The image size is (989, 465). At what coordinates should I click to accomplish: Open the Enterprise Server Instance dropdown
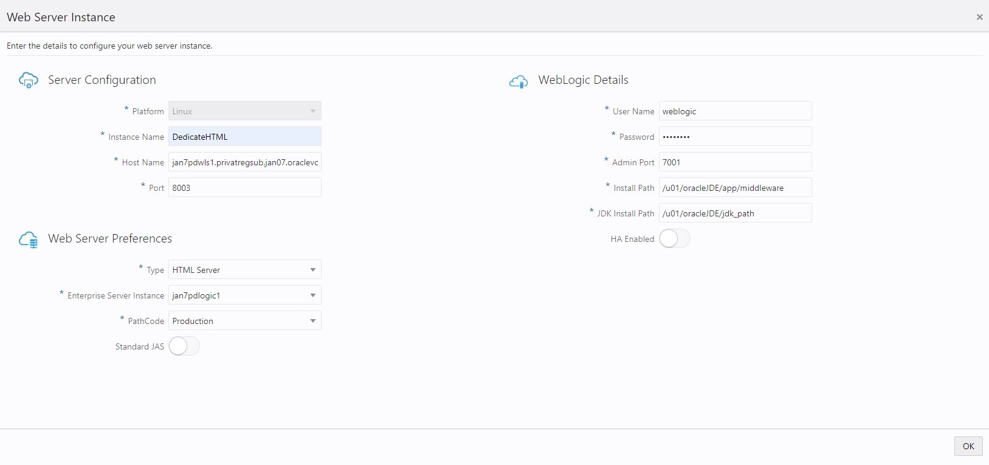[245, 295]
